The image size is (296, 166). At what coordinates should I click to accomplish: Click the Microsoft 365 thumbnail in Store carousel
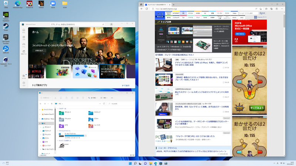[x=85, y=71]
